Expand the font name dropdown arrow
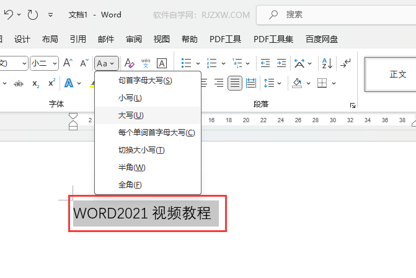The image size is (416, 278). coord(24,63)
